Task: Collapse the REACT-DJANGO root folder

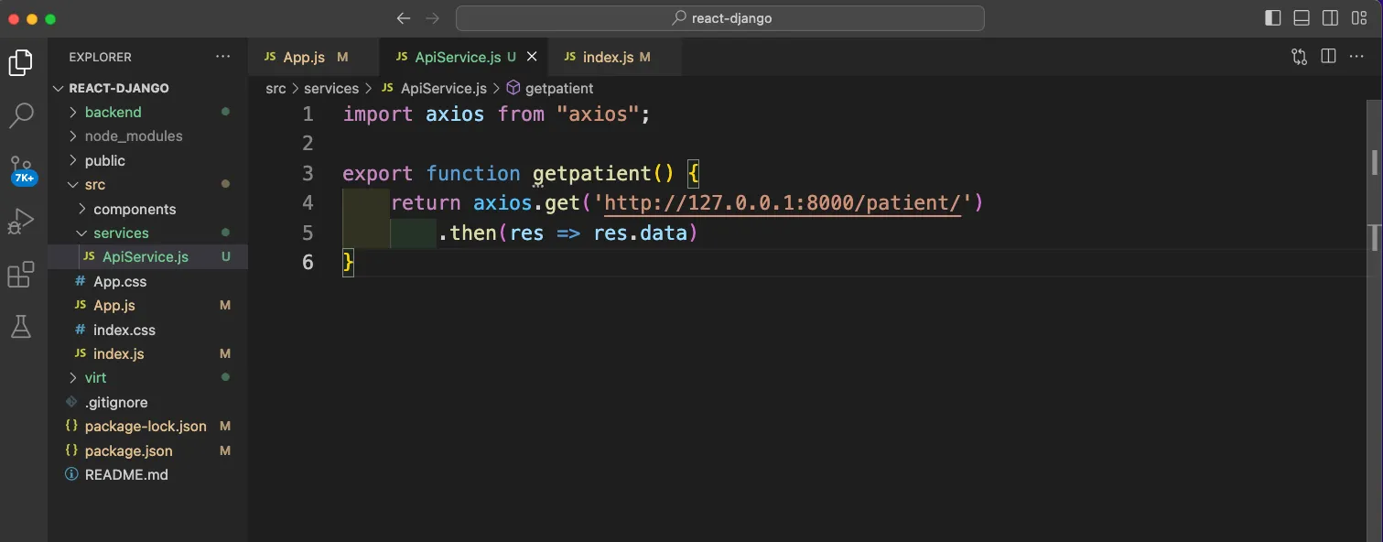Action: tap(147, 88)
